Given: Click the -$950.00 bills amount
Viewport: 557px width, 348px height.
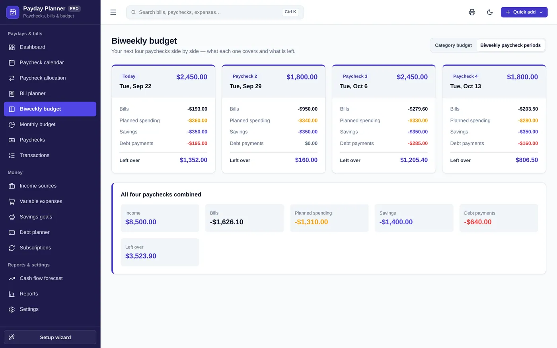Looking at the screenshot, I should tap(308, 109).
